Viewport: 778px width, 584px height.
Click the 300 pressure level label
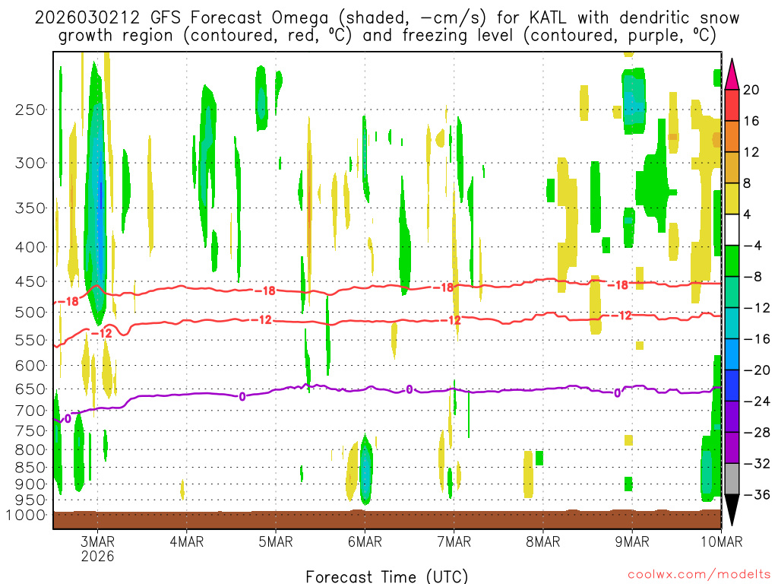coord(30,163)
